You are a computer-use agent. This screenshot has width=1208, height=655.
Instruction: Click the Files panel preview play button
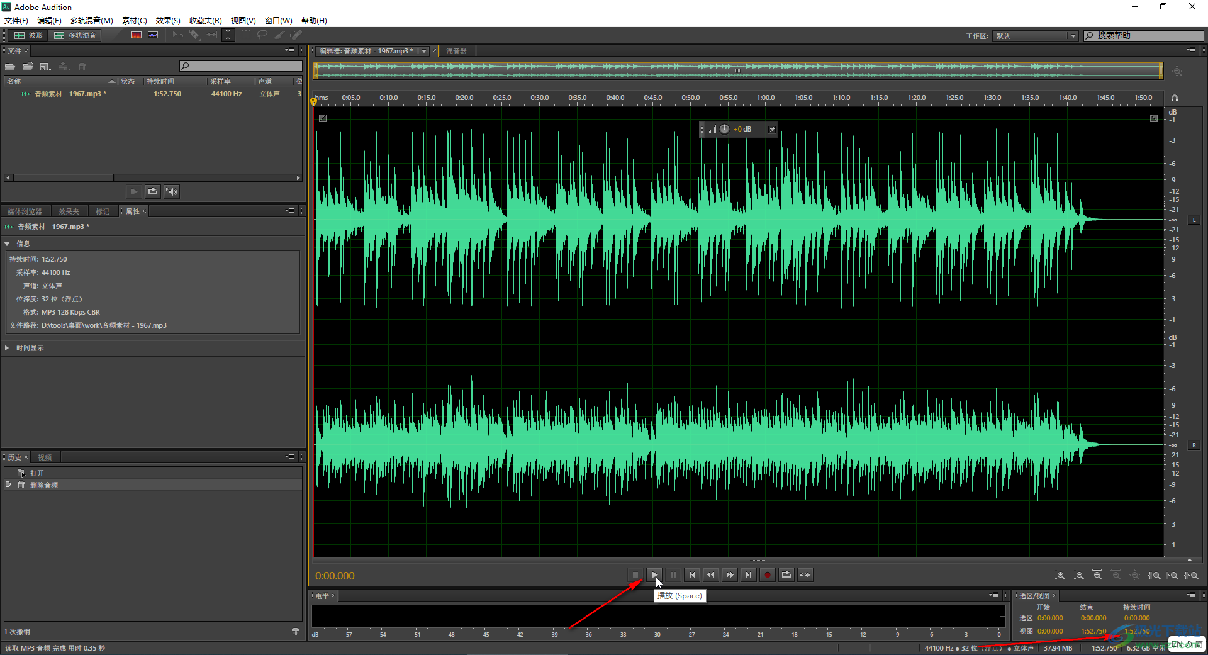point(134,191)
